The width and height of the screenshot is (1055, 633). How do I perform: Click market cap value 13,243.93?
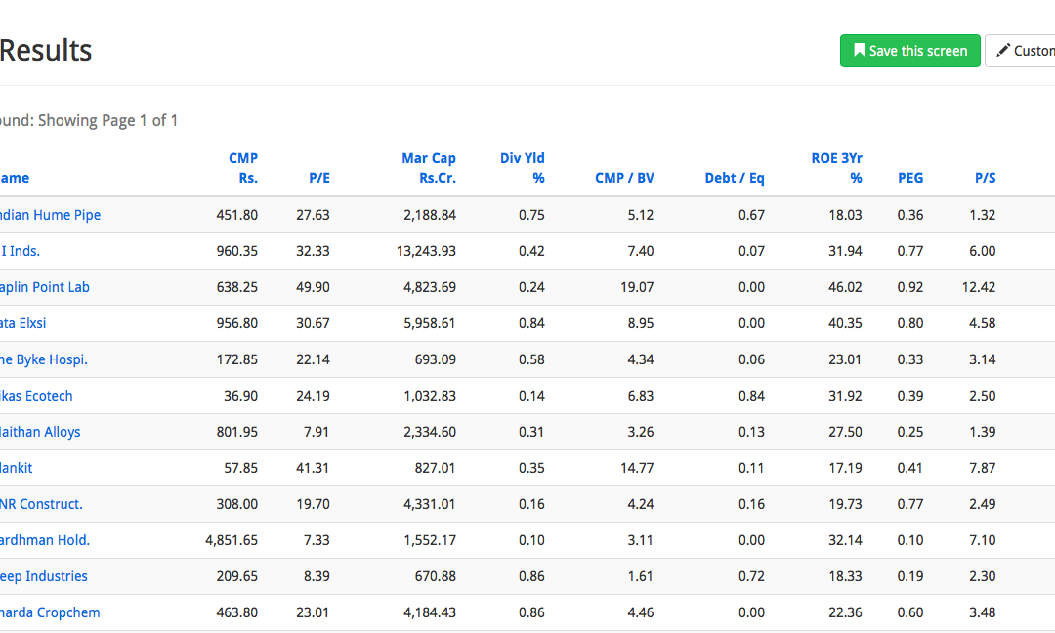pyautogui.click(x=426, y=251)
